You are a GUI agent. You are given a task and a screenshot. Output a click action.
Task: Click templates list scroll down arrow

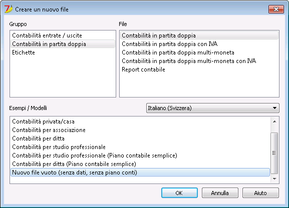(x=274, y=178)
